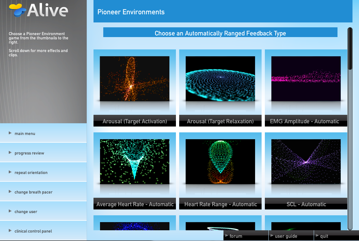The image size is (359, 241).
Task: Open progress review
Action: (x=29, y=153)
